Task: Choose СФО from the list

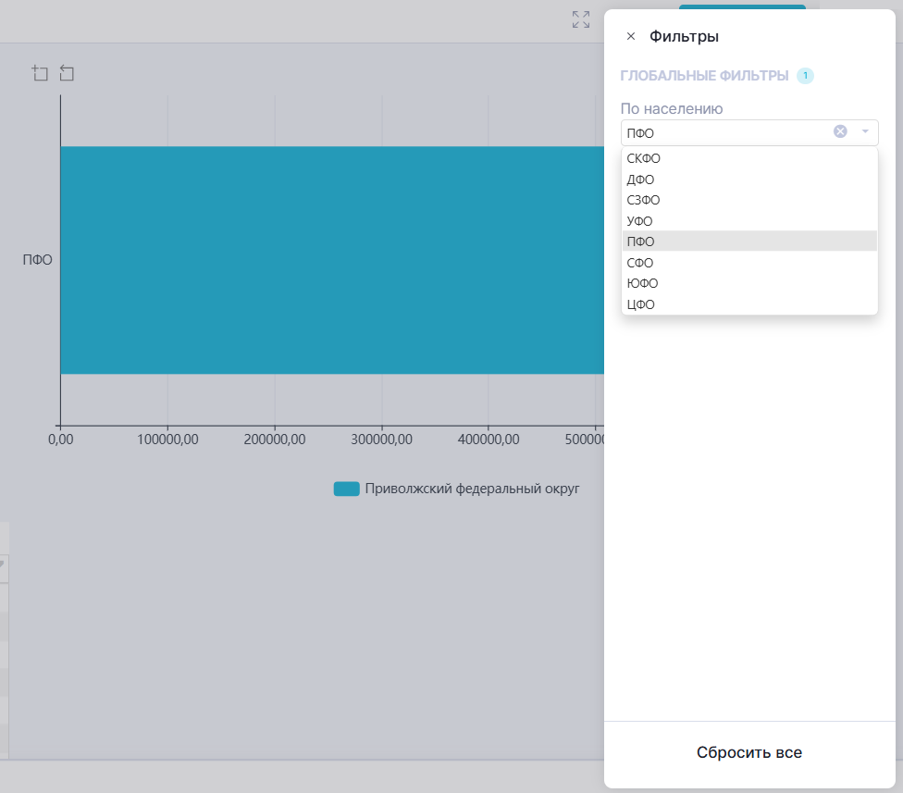Action: click(x=640, y=263)
